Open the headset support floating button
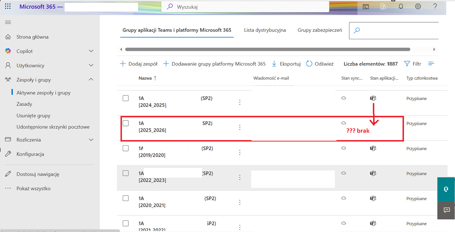The image size is (455, 232). (x=446, y=189)
